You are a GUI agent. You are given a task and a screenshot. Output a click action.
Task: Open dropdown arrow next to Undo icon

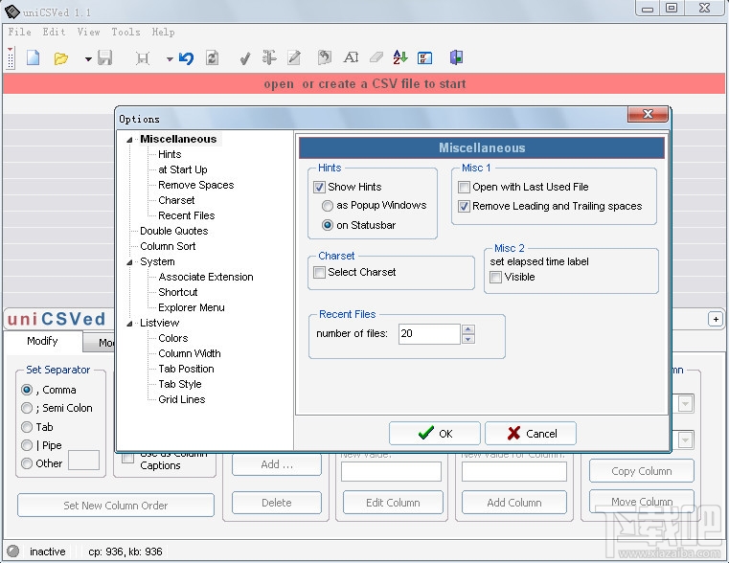pyautogui.click(x=170, y=59)
